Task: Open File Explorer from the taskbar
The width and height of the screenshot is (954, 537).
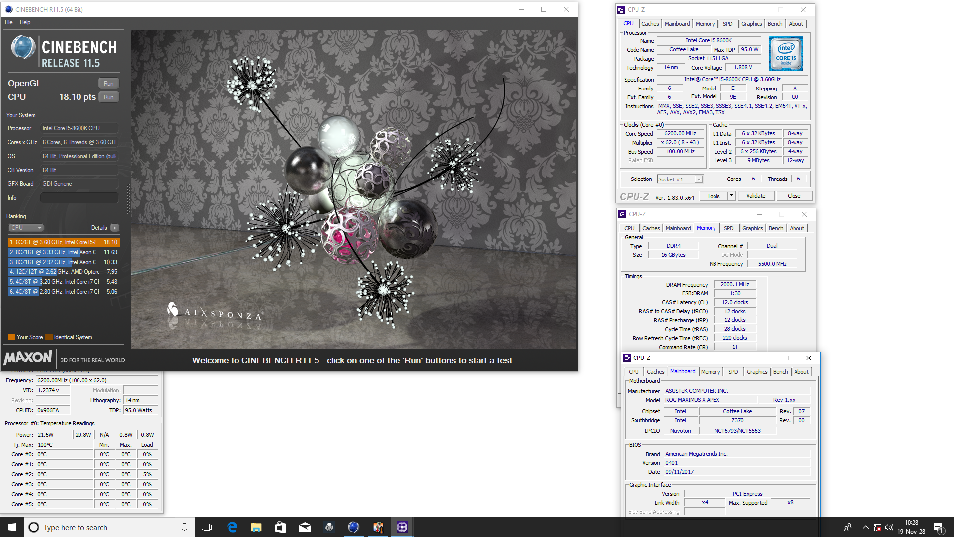Action: point(256,527)
